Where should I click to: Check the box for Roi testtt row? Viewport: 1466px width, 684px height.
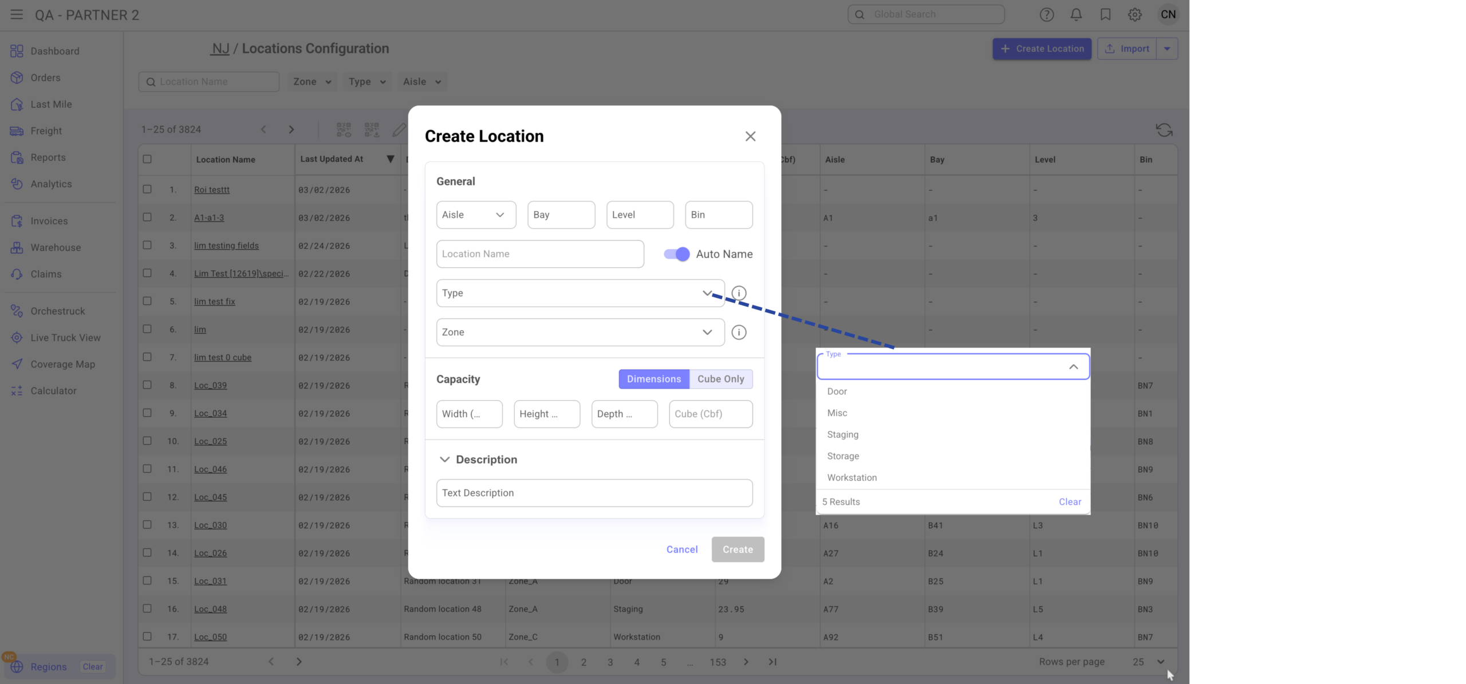pyautogui.click(x=147, y=189)
